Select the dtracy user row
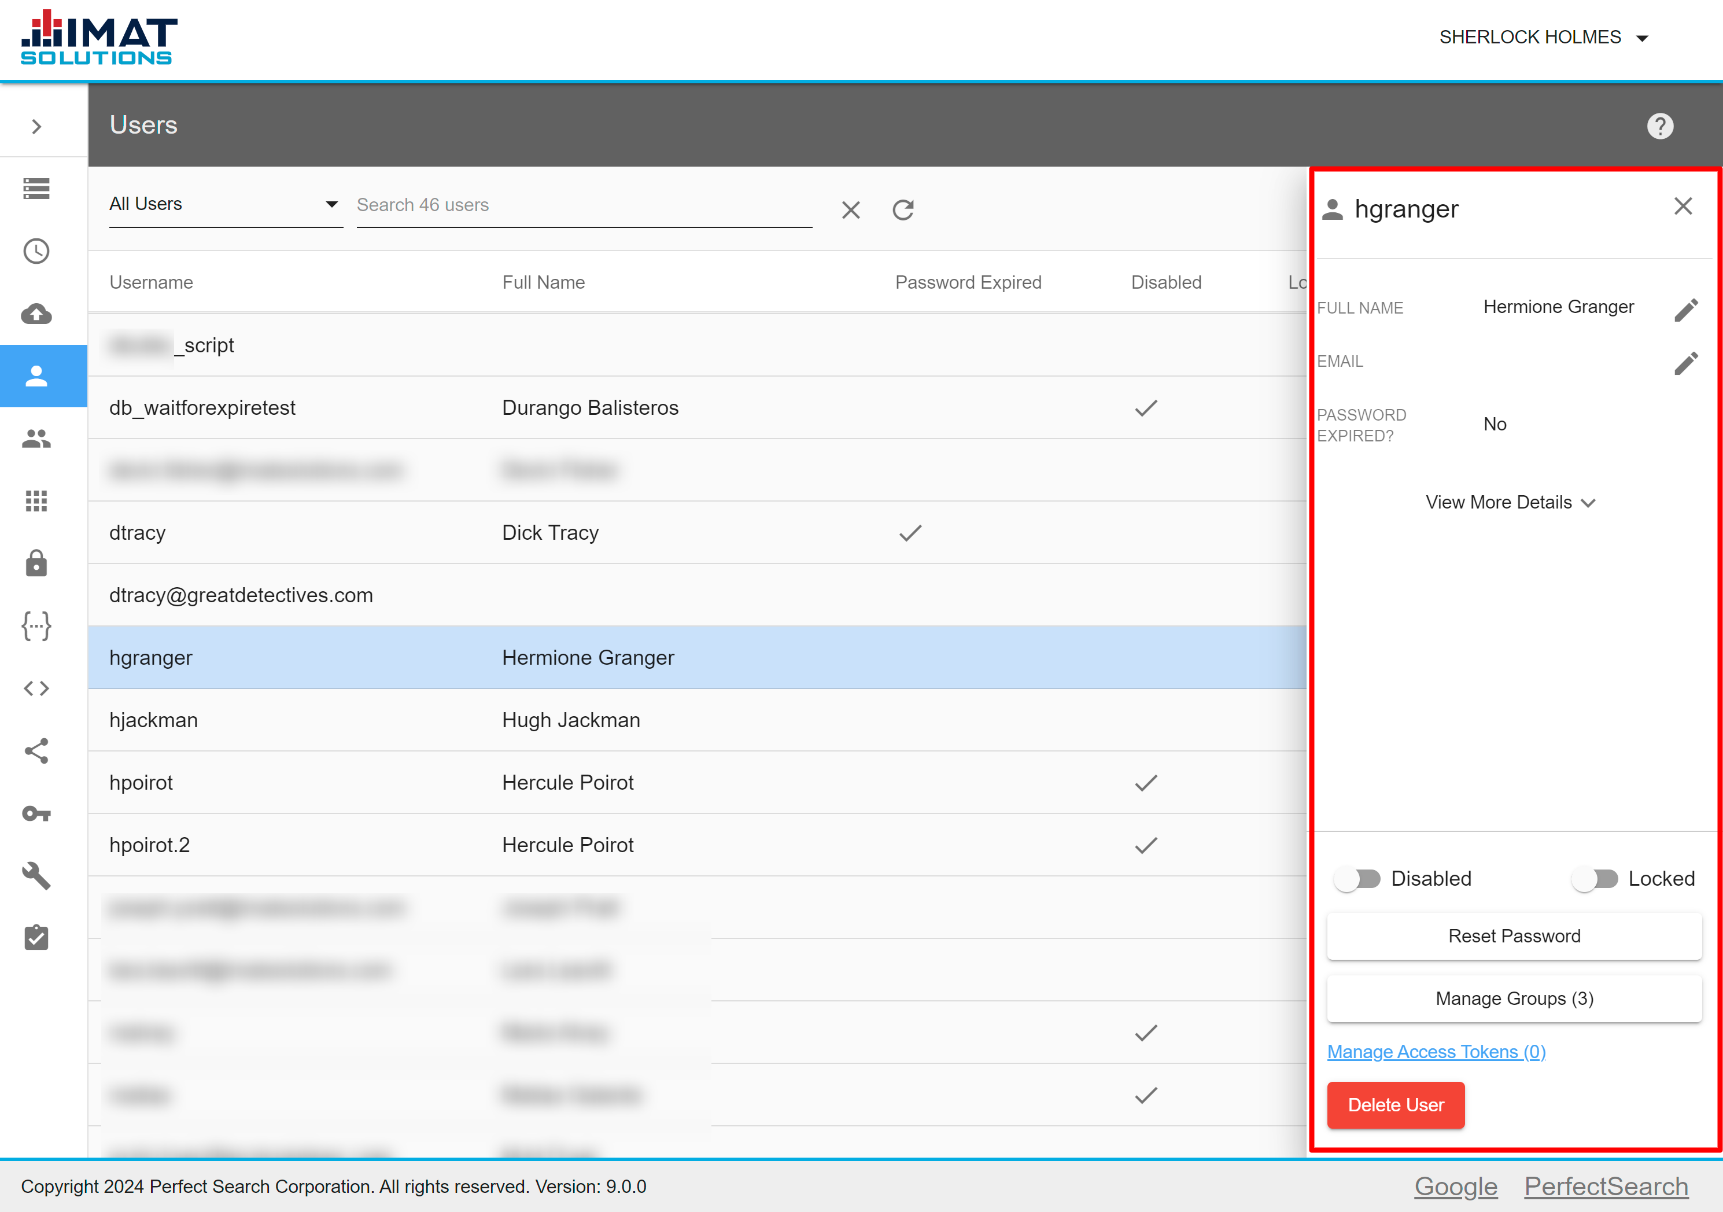The height and width of the screenshot is (1212, 1723). (697, 533)
